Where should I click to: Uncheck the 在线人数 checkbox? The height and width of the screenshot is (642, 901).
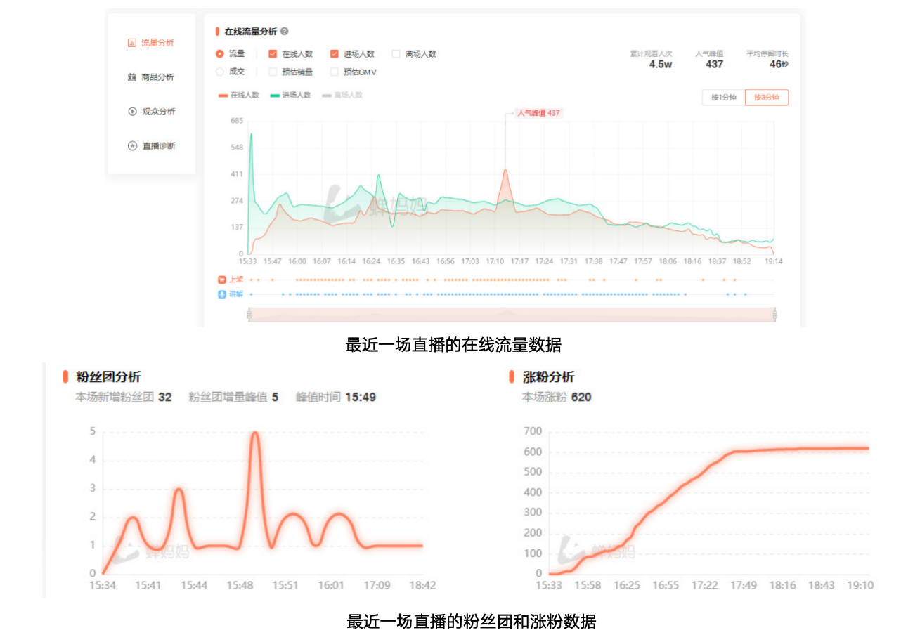pos(273,54)
